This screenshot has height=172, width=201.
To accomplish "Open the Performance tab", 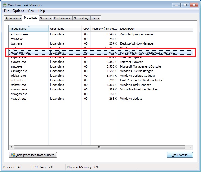I will [x=63, y=18].
